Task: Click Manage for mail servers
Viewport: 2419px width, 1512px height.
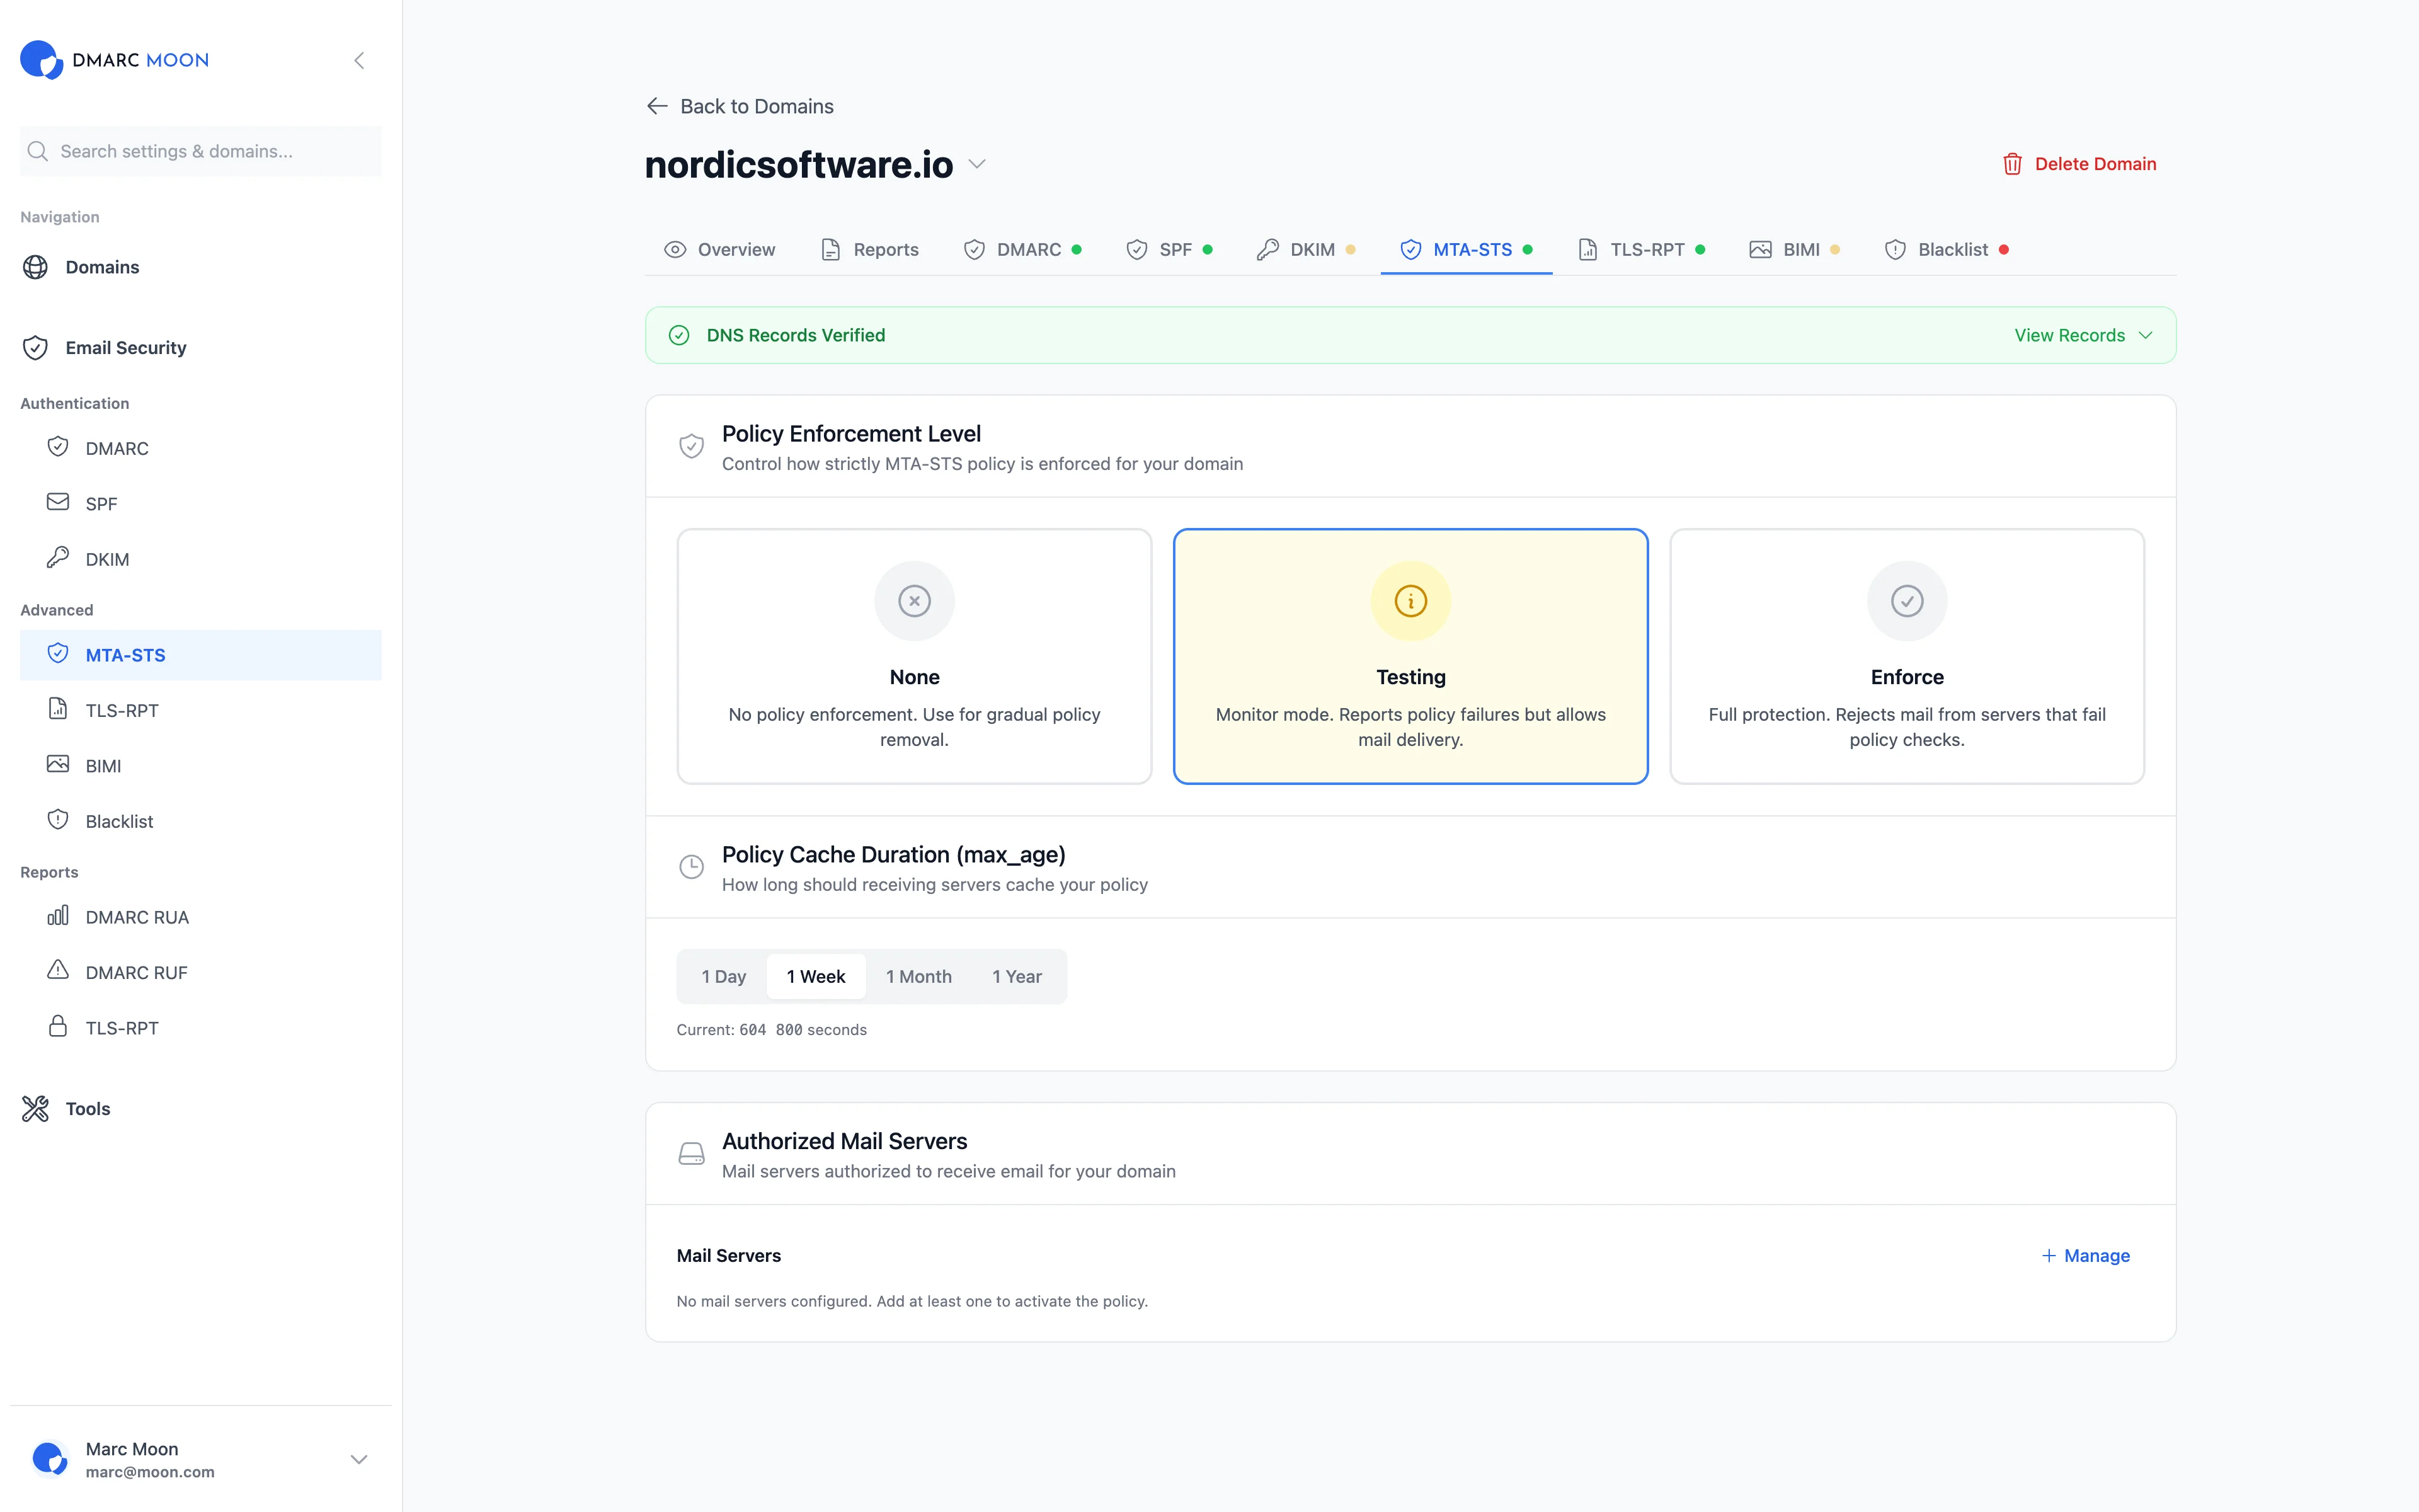Action: 2085,1255
